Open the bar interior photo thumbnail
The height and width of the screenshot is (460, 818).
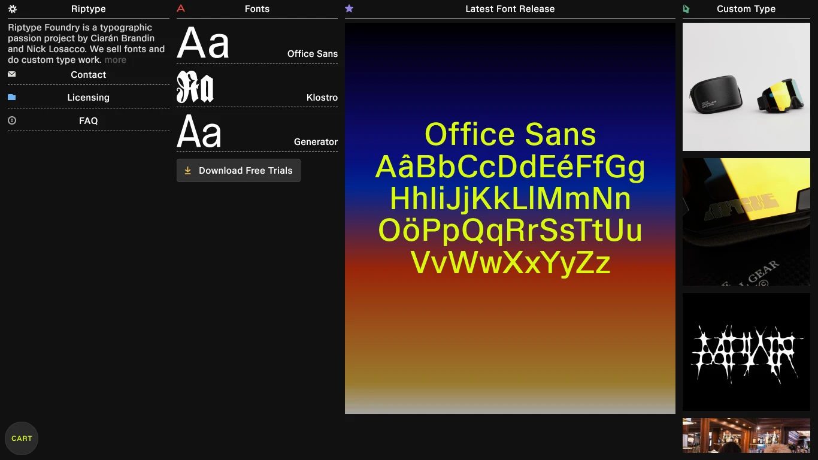[x=746, y=435]
